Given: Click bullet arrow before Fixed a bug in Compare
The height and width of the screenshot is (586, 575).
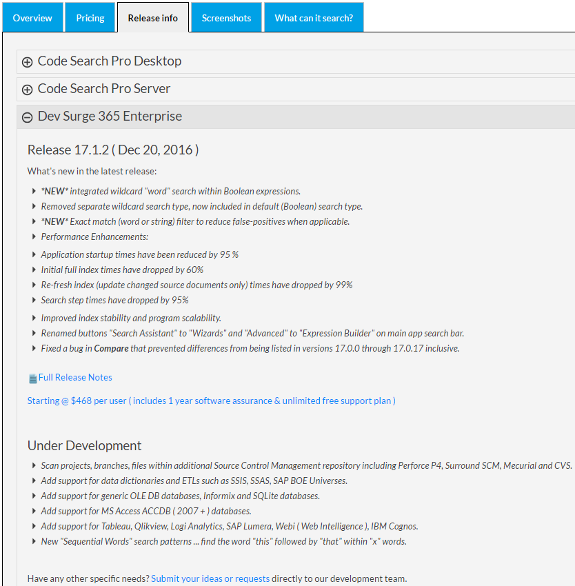Looking at the screenshot, I should pyautogui.click(x=34, y=348).
